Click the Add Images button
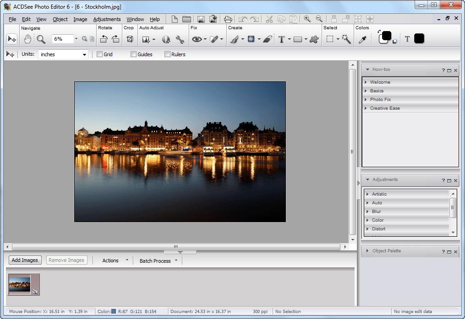 (25, 260)
